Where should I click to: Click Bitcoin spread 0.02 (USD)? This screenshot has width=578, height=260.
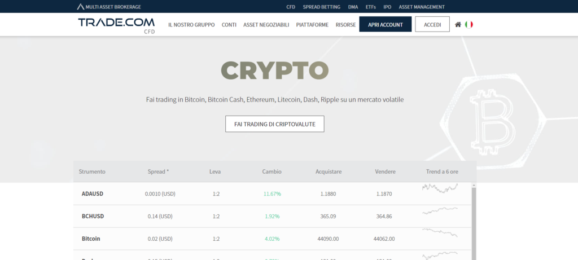tap(160, 239)
